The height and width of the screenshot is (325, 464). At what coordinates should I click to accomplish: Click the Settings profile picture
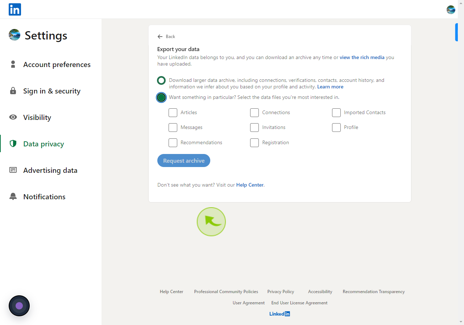tap(14, 35)
